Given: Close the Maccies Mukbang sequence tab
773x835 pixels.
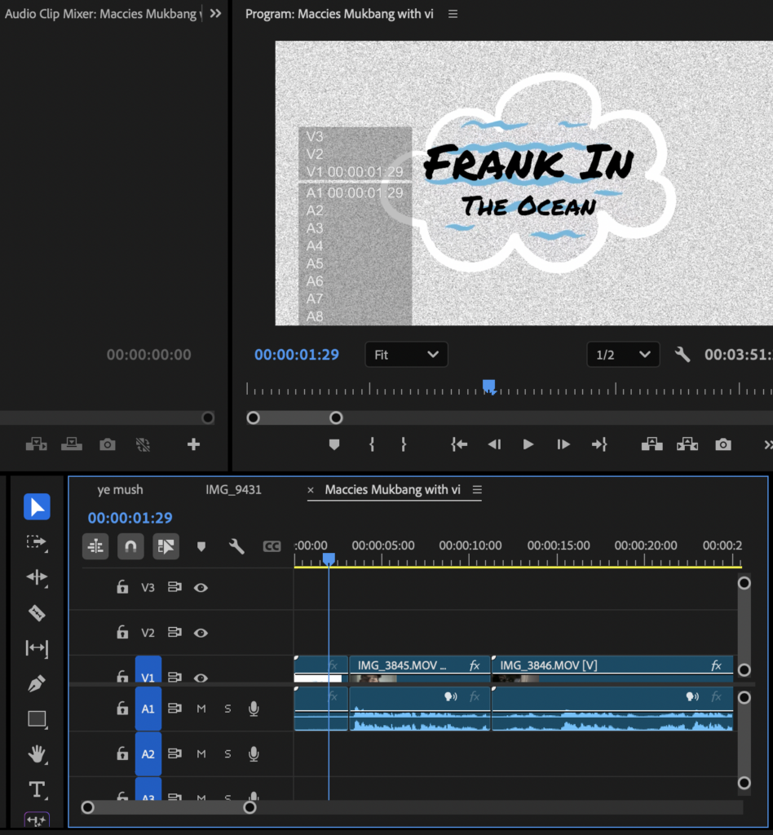Looking at the screenshot, I should coord(311,490).
